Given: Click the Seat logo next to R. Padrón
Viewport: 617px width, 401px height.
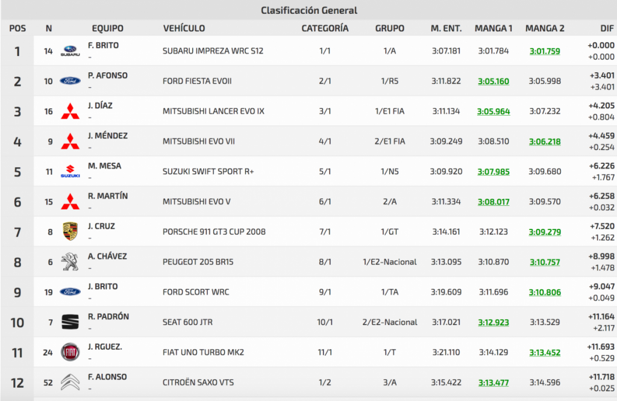Looking at the screenshot, I should [70, 322].
